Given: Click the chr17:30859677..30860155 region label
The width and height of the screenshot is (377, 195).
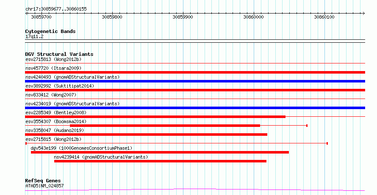Looking at the screenshot, I should [x=56, y=9].
